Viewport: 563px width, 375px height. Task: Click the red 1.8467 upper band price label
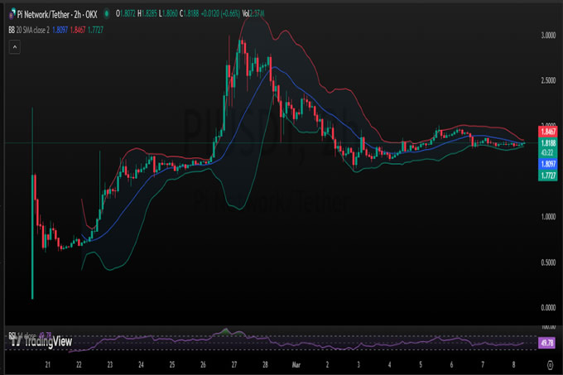(x=546, y=132)
